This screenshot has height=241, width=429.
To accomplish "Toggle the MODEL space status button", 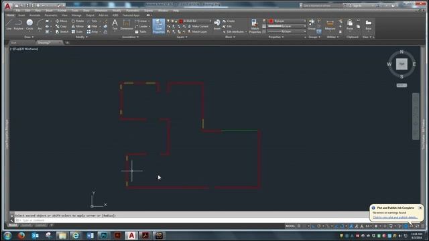I will (x=290, y=226).
